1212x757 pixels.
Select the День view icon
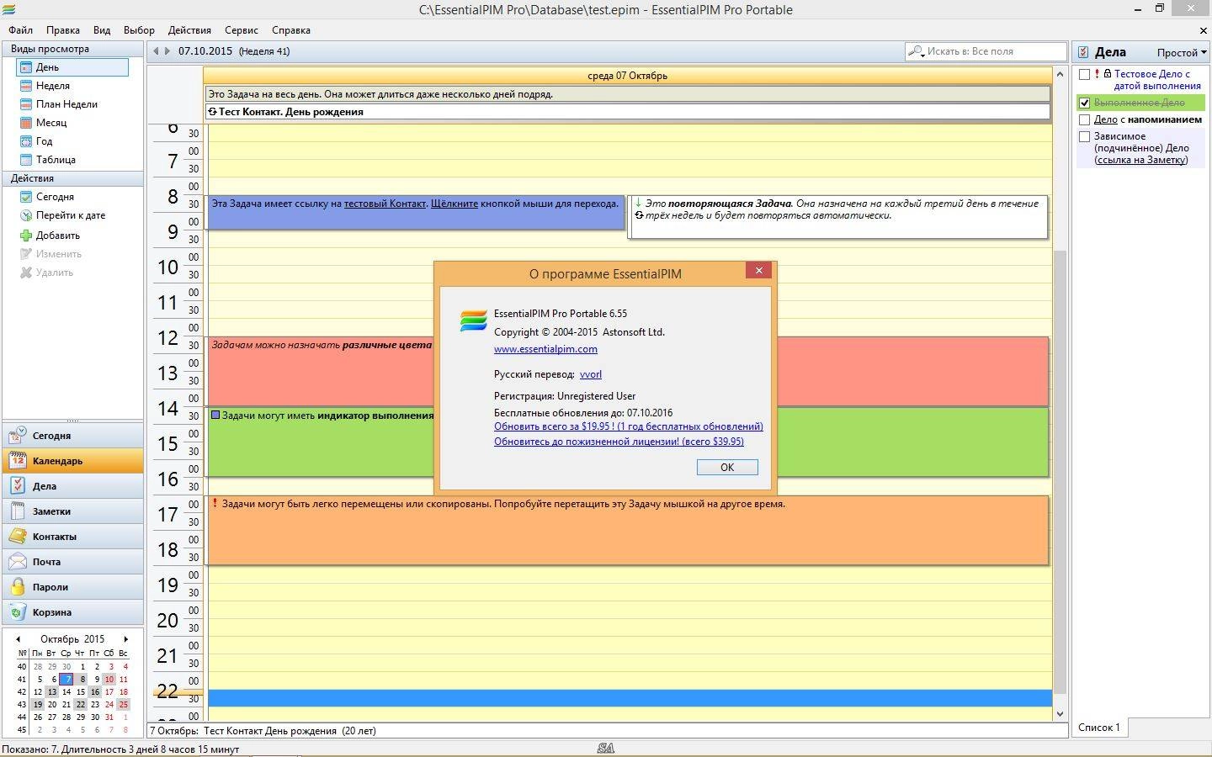[x=26, y=67]
